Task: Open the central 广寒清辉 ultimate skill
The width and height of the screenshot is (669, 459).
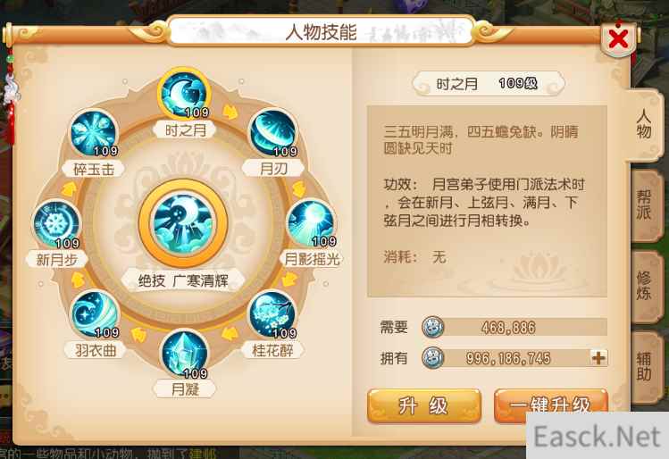Action: coord(183,223)
